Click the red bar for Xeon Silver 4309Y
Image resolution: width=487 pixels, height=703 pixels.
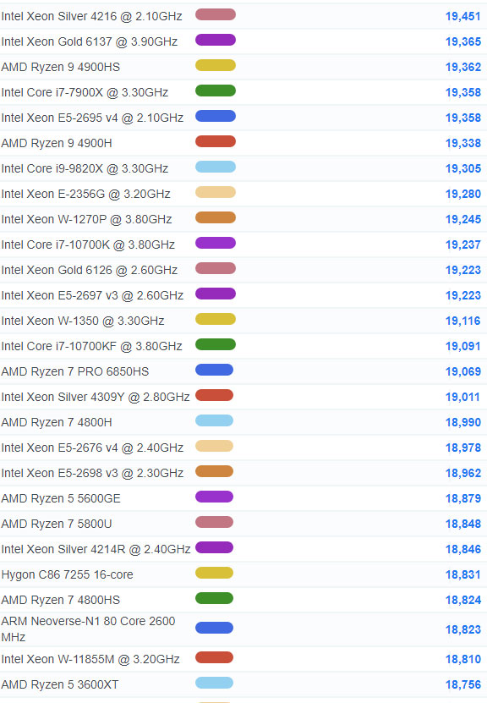(x=214, y=395)
